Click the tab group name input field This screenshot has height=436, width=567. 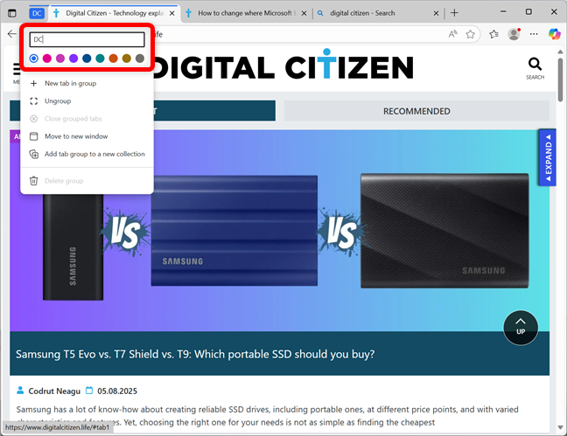pyautogui.click(x=87, y=39)
